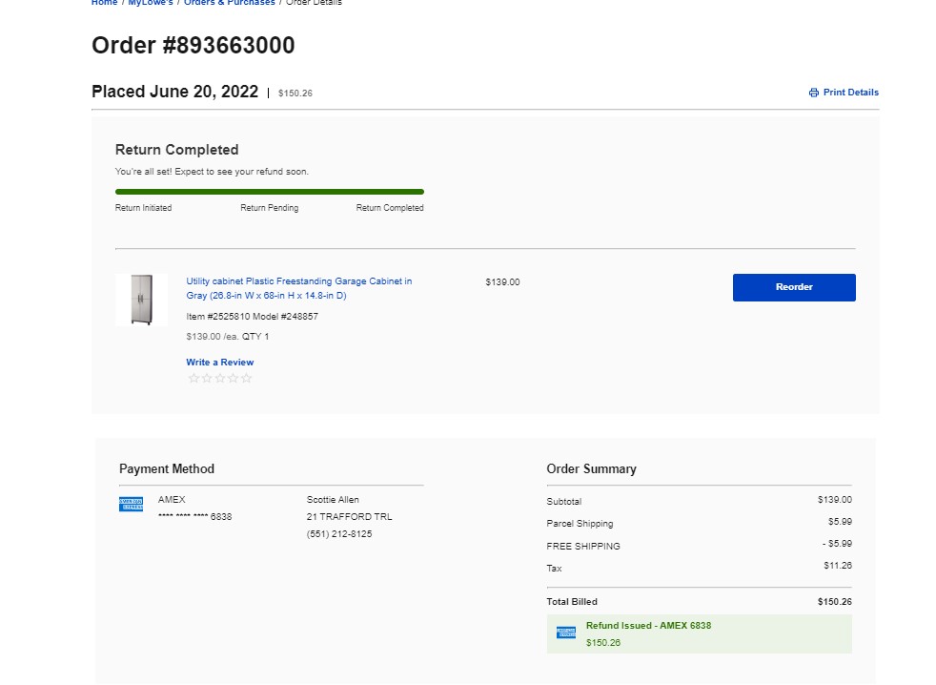Click the AMEX card icon under Payment Method
Image resolution: width=936 pixels, height=685 pixels.
[131, 505]
